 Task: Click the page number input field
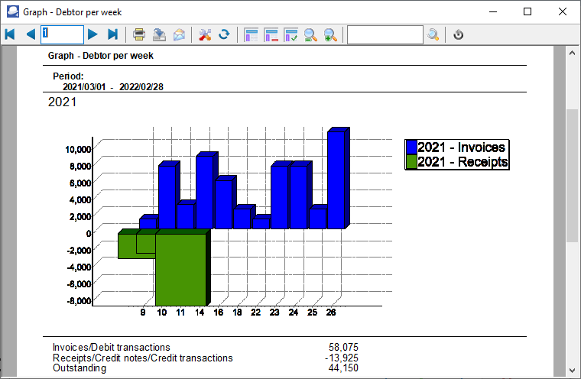[62, 34]
